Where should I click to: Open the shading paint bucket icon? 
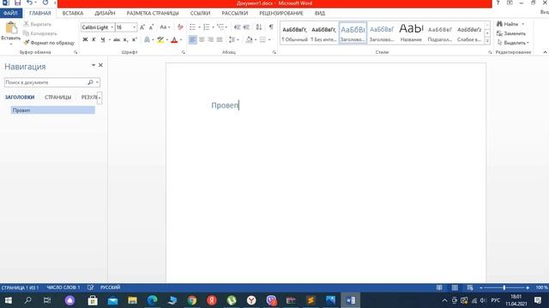click(249, 40)
